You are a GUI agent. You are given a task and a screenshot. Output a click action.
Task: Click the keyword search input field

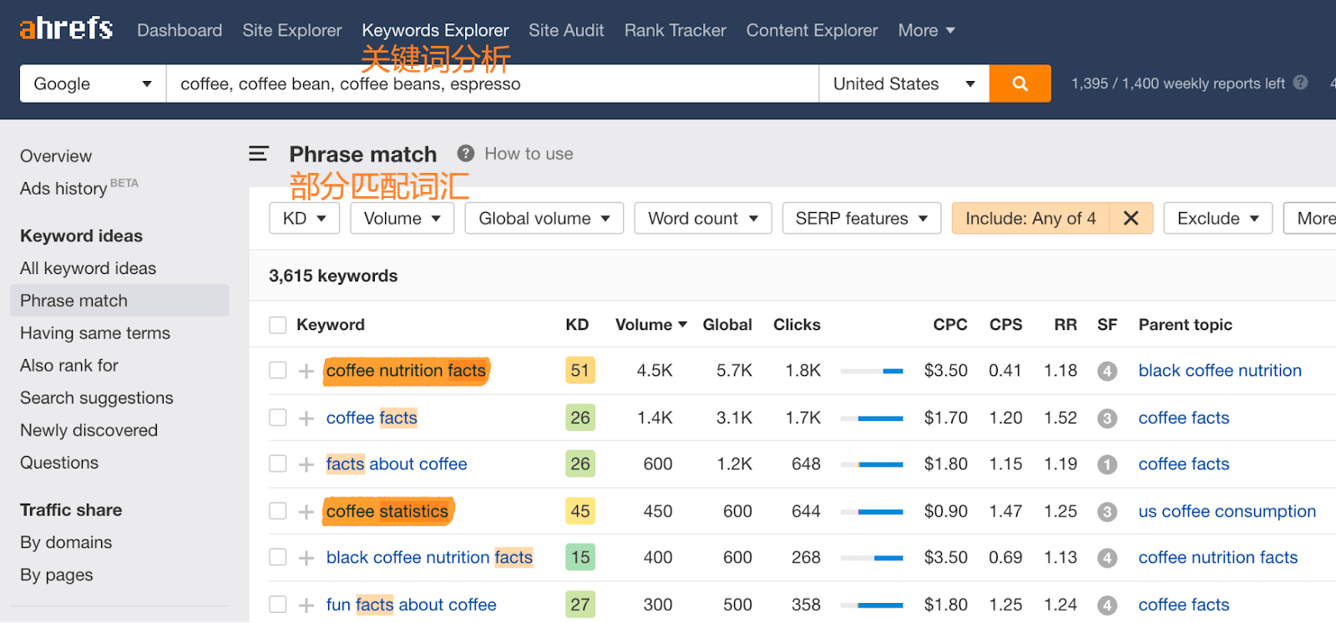point(493,84)
